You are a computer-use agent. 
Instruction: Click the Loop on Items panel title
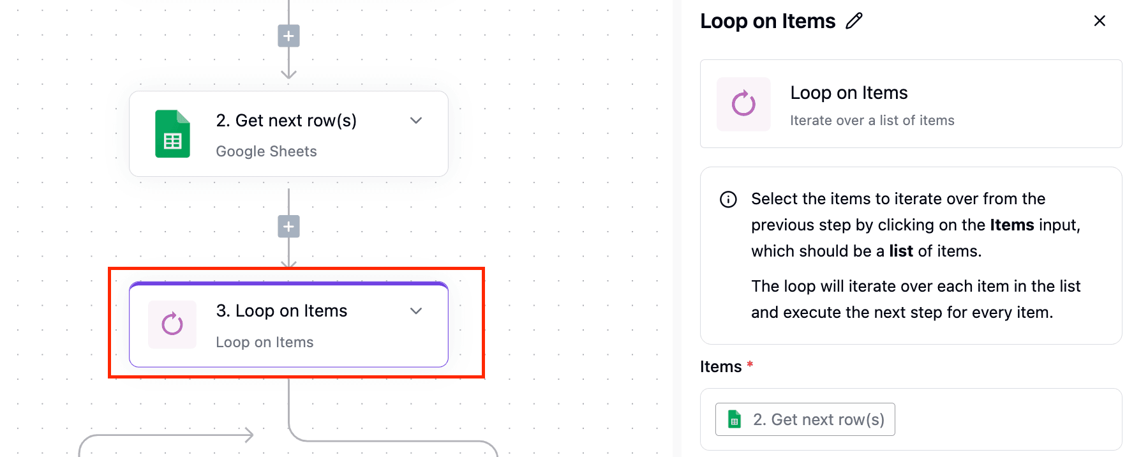(x=768, y=21)
